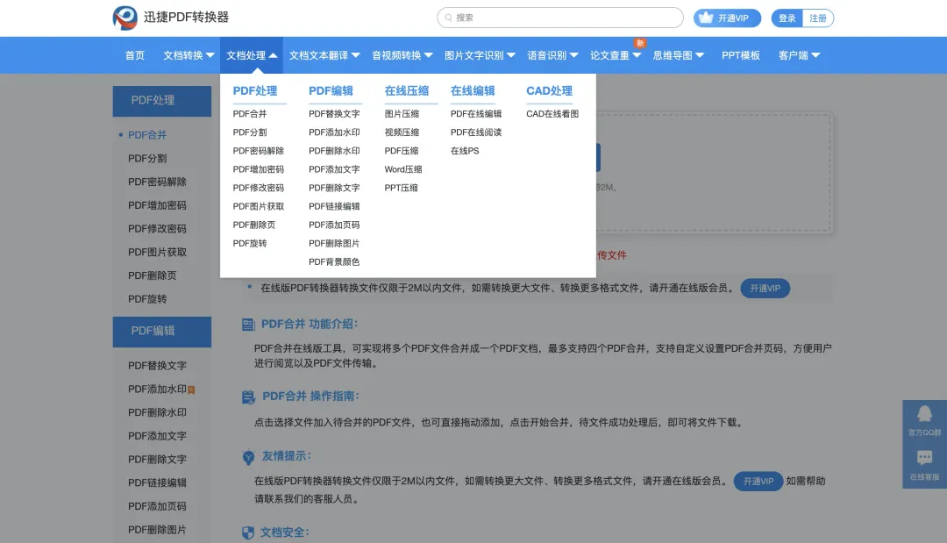Expand the 图片文字识别 dropdown
947x543 pixels.
click(480, 55)
